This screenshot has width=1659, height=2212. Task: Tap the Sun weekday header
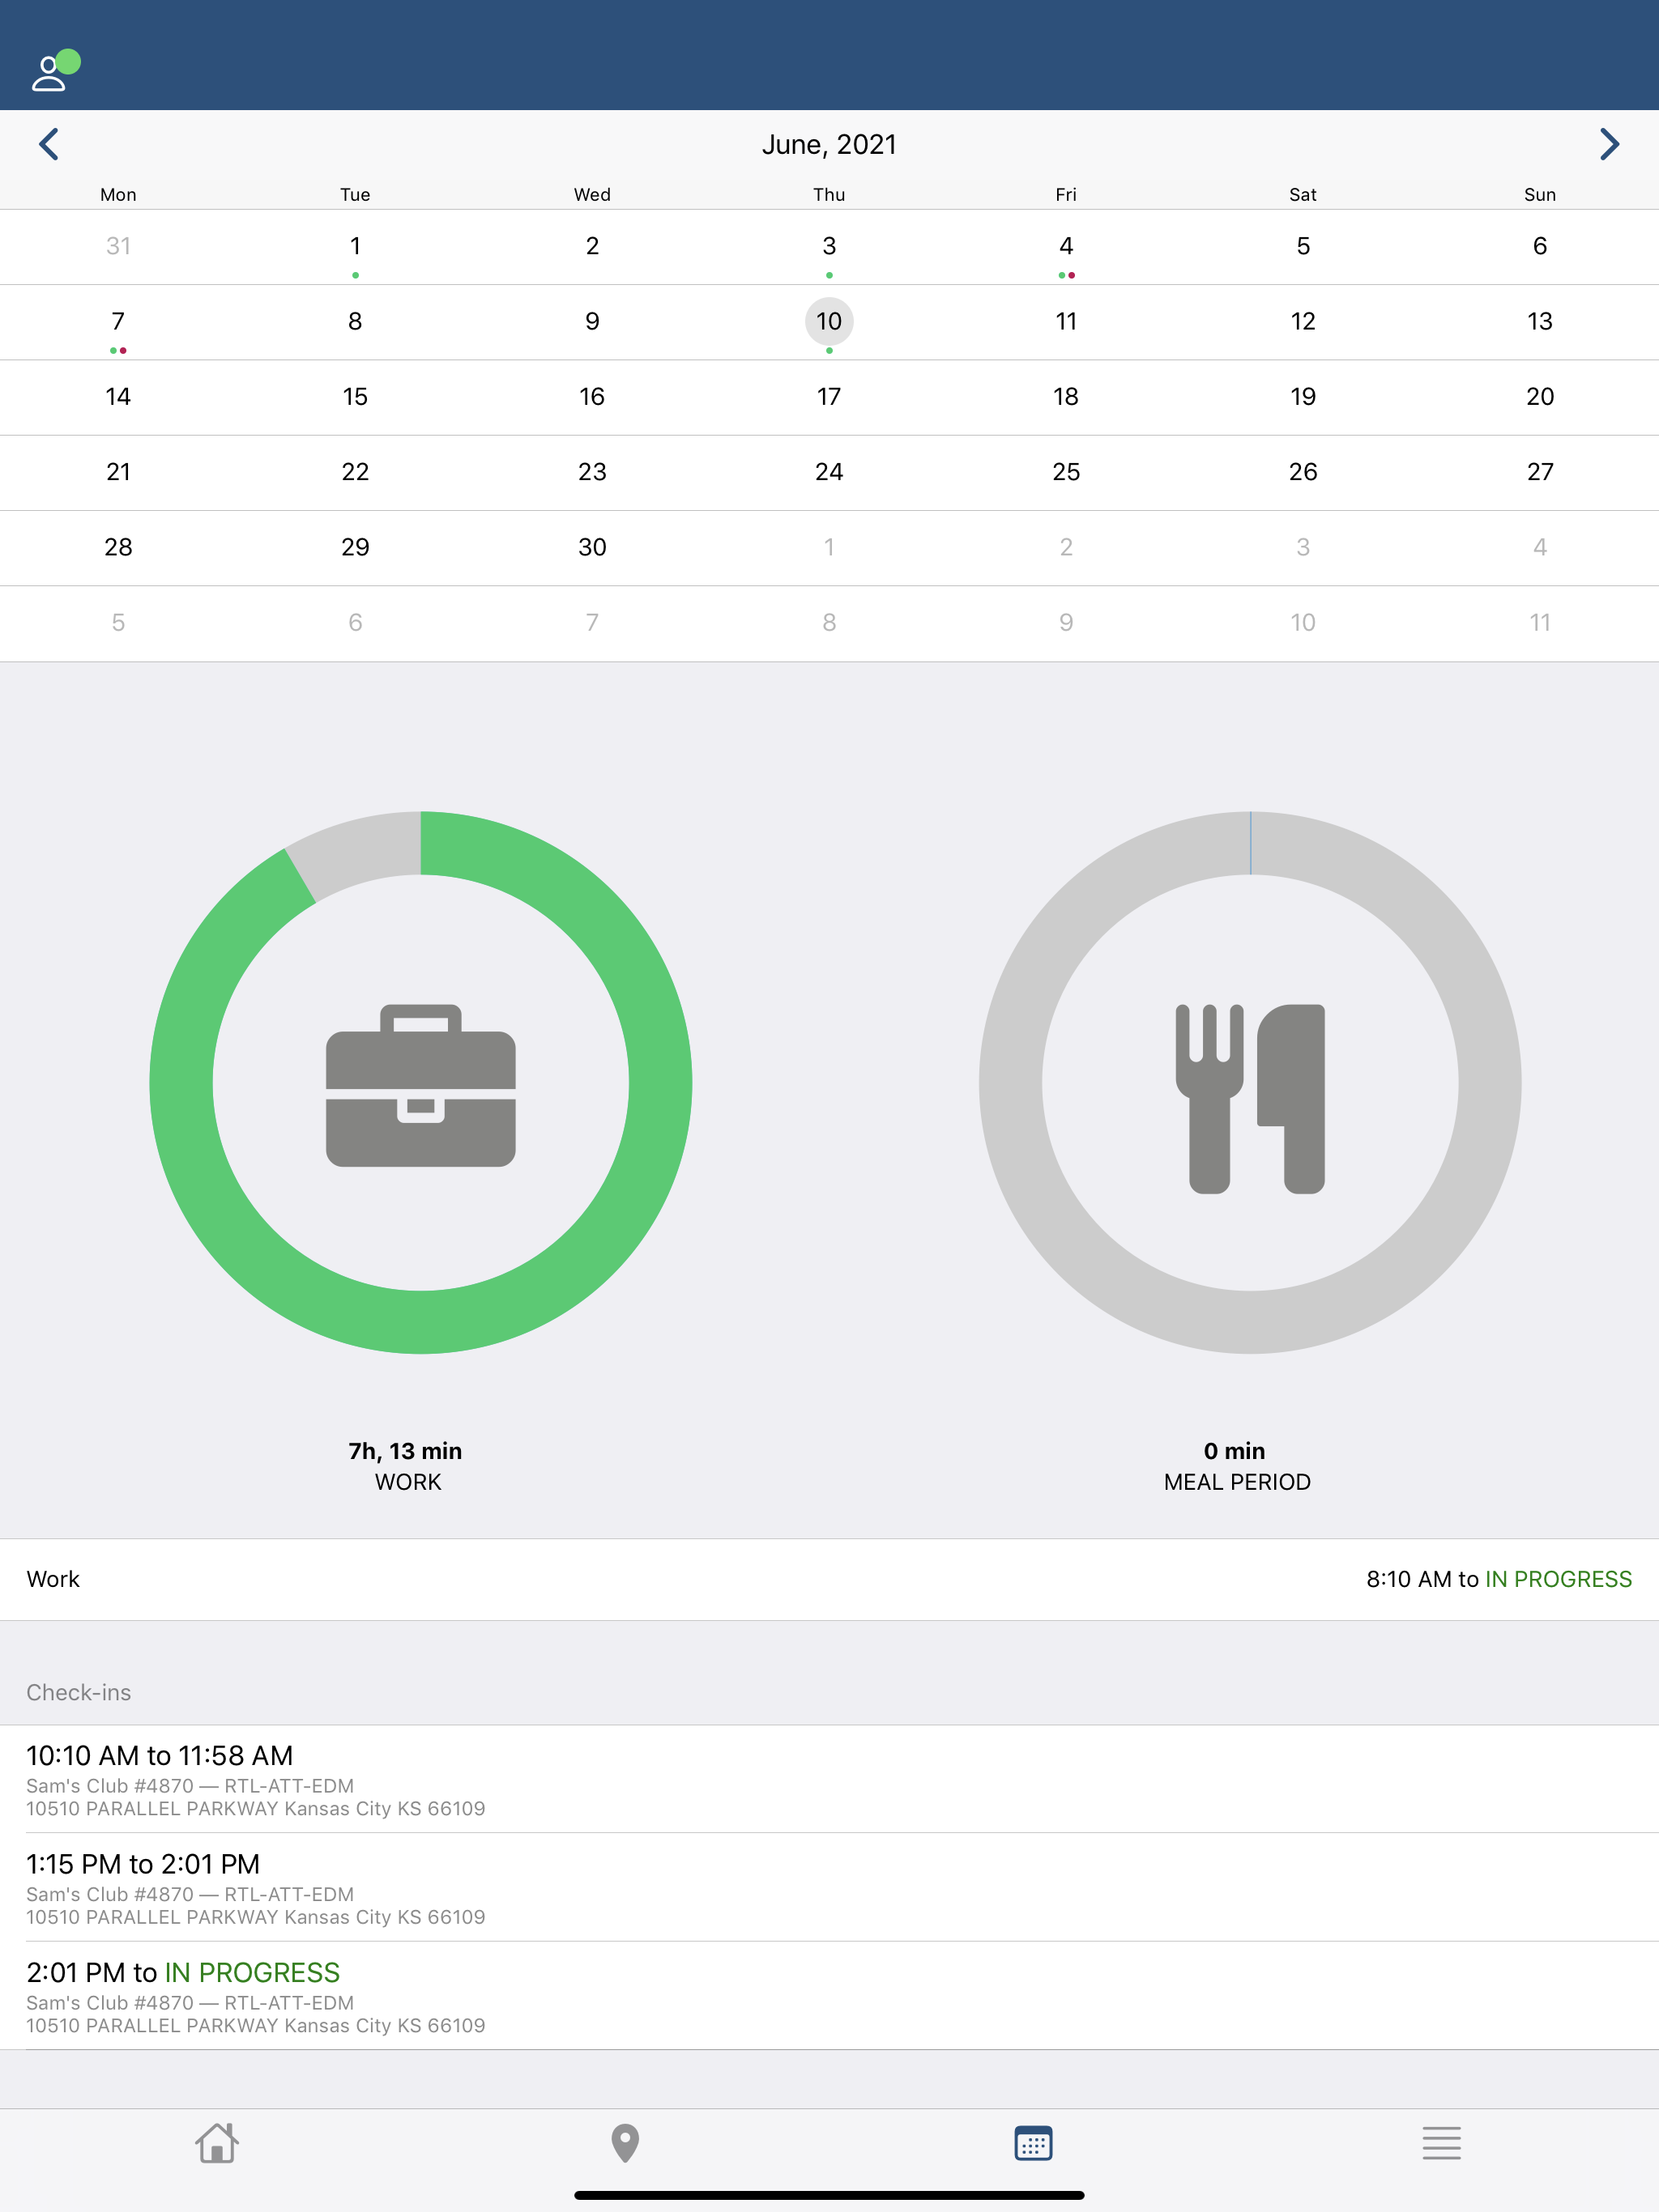pyautogui.click(x=1540, y=195)
